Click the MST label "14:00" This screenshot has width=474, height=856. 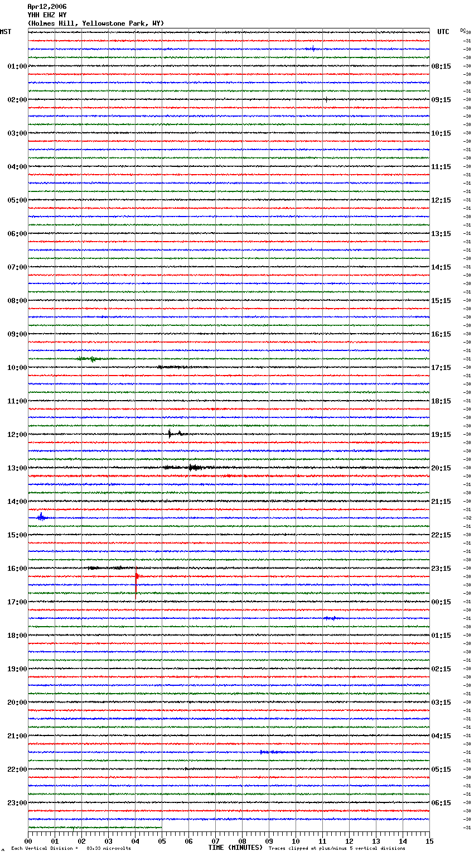coord(17,502)
